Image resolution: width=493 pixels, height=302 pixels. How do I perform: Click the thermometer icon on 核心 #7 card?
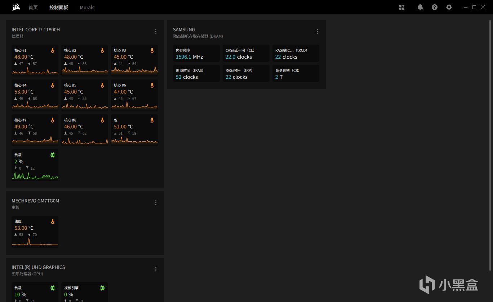pyautogui.click(x=53, y=120)
